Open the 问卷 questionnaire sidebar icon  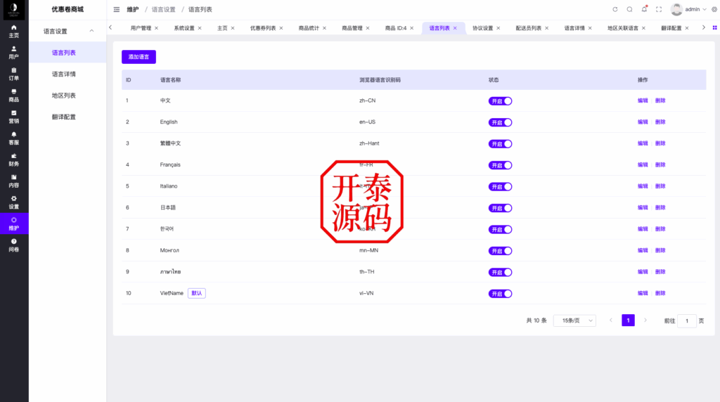click(14, 245)
